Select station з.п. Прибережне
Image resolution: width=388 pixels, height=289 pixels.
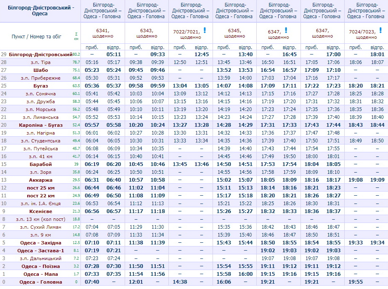click(x=40, y=78)
